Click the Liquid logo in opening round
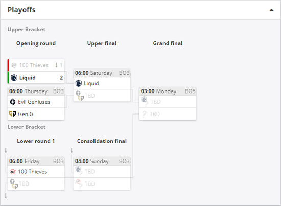 click(14, 78)
